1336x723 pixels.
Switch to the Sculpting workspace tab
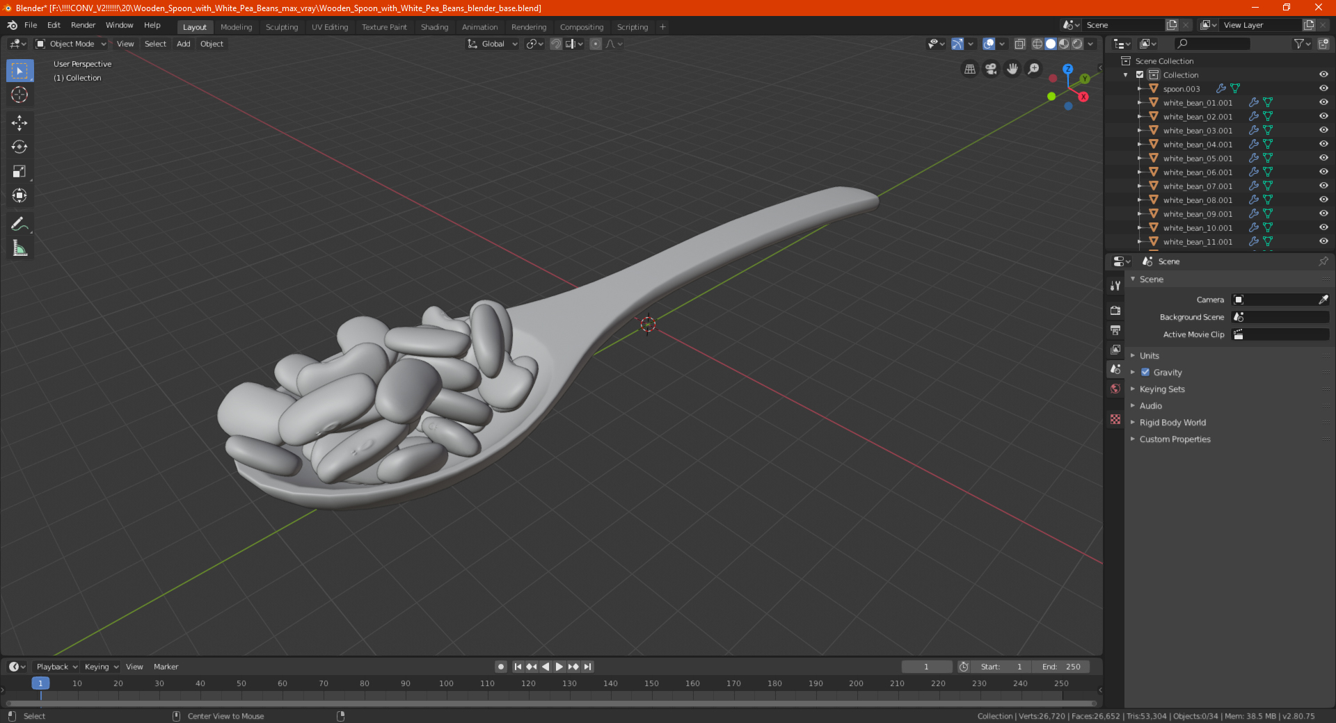coord(281,27)
